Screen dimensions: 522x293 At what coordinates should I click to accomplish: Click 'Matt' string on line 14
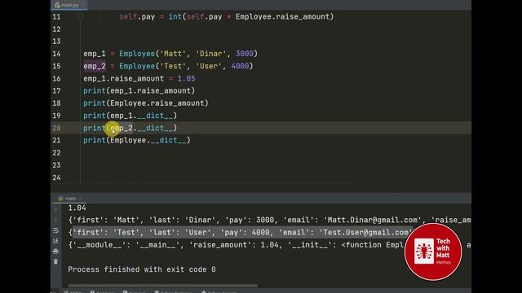[x=173, y=54]
